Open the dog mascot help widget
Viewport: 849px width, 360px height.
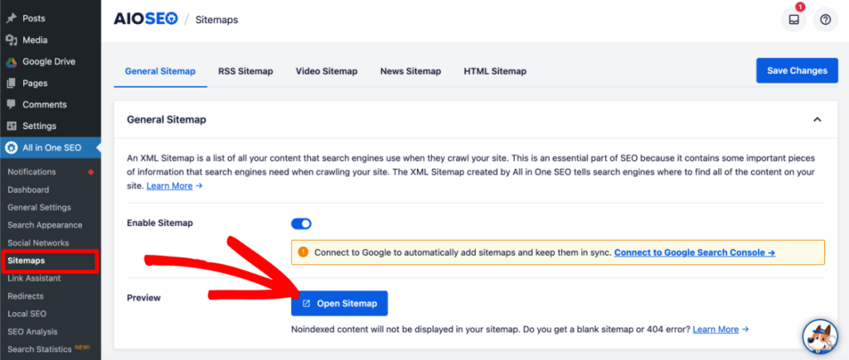point(820,337)
